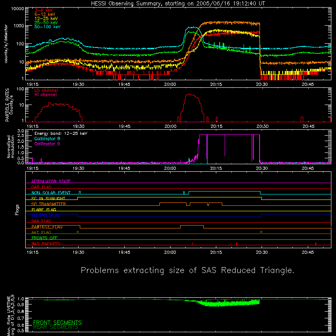336x336 pixels.
Task: Select the FRONT SEGMENTS legend label
Action: click(x=58, y=323)
